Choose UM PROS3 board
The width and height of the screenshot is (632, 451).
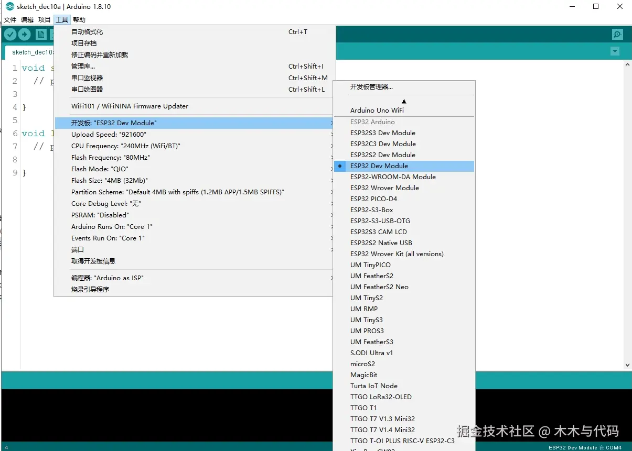click(404, 331)
